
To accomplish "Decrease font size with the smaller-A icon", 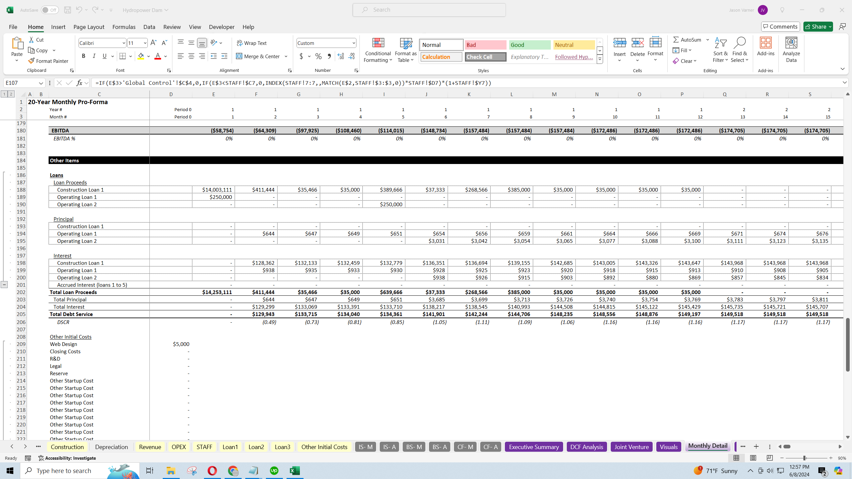I will pos(164,43).
